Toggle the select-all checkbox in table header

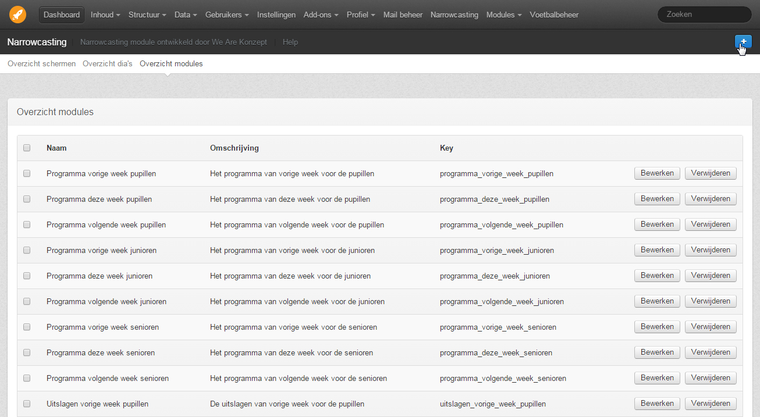pyautogui.click(x=27, y=148)
